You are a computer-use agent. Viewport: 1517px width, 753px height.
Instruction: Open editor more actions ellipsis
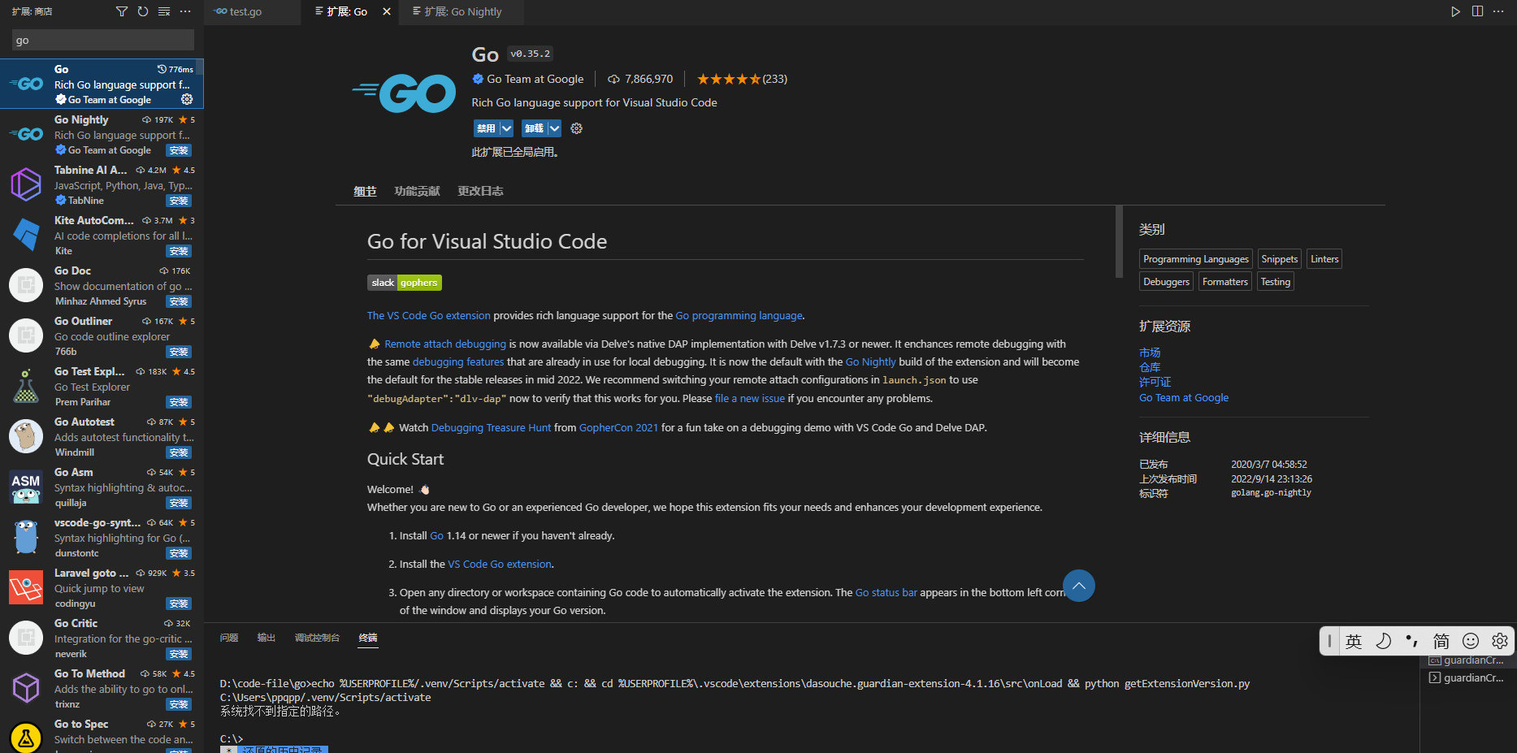1498,11
